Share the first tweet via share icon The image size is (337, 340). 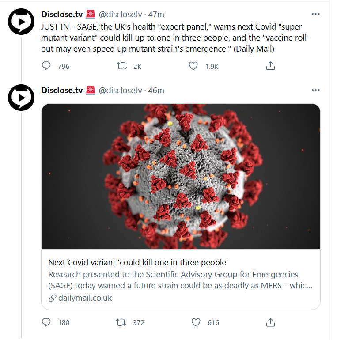click(270, 66)
